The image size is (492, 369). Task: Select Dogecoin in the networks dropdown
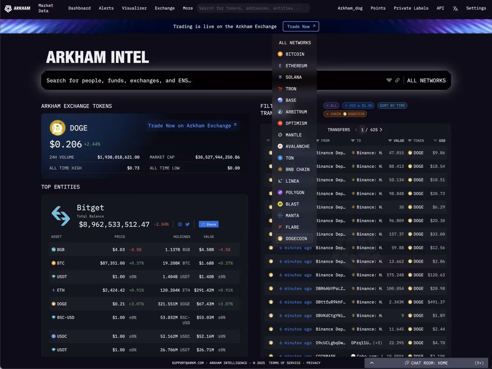coord(294,238)
